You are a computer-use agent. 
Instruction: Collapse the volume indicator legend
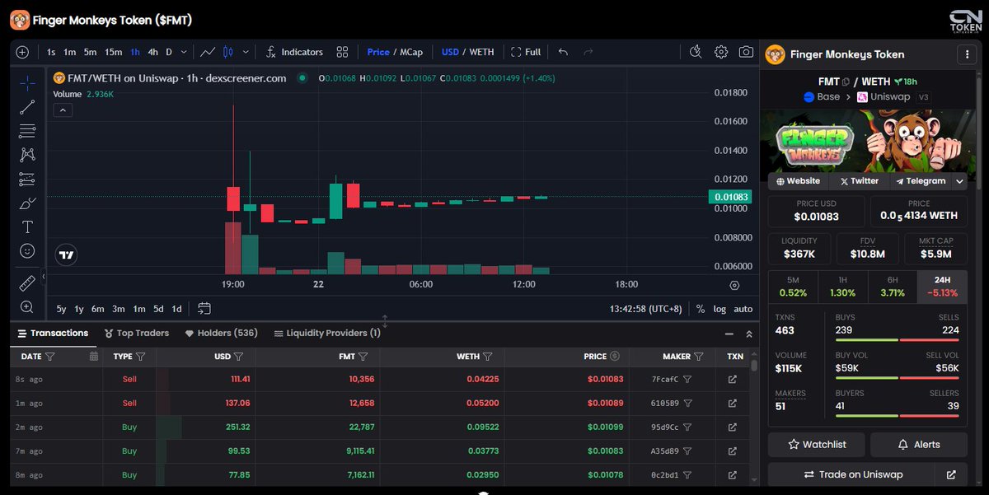point(63,110)
